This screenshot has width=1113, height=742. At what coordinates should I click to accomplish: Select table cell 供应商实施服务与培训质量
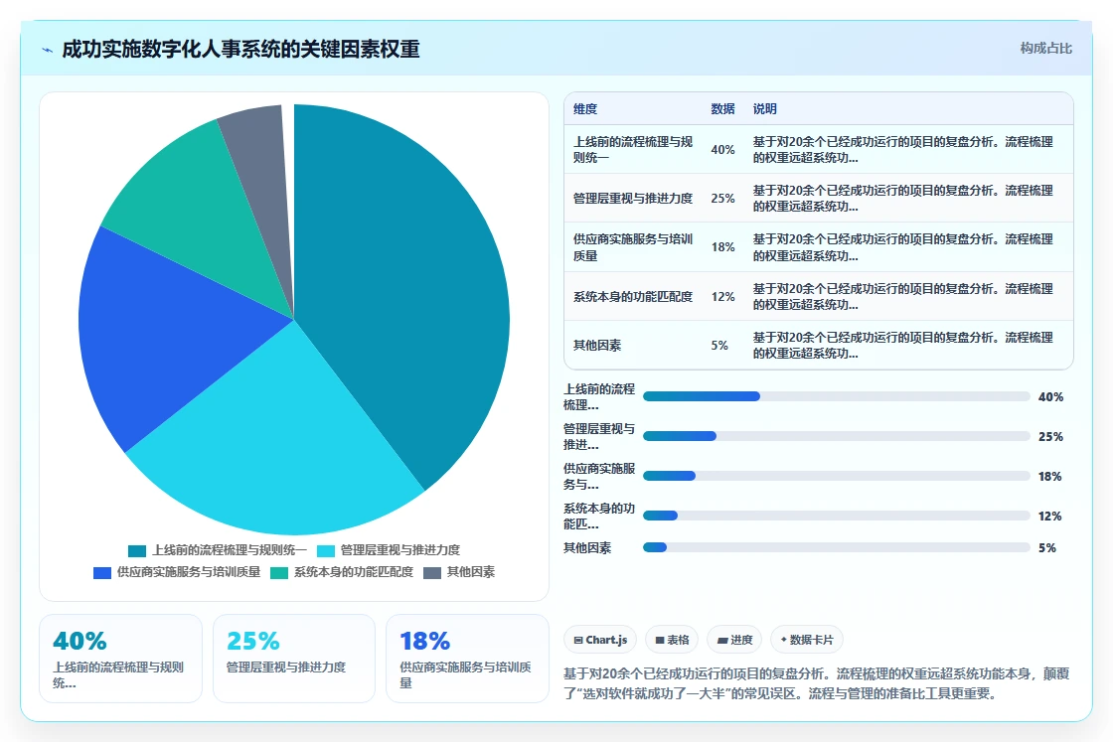pyautogui.click(x=632, y=247)
